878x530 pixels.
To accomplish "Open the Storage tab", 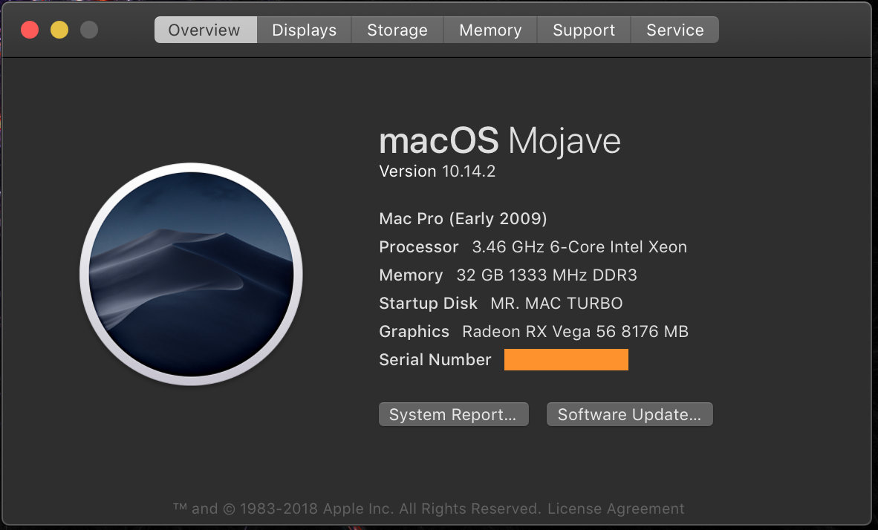I will point(397,30).
